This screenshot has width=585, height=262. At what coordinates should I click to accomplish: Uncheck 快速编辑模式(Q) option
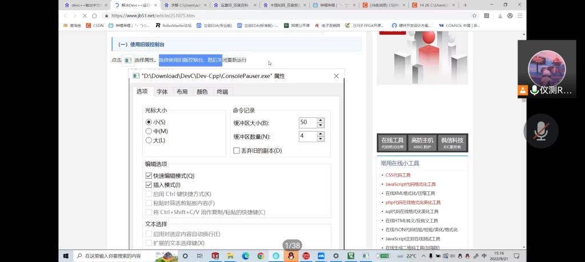click(149, 176)
